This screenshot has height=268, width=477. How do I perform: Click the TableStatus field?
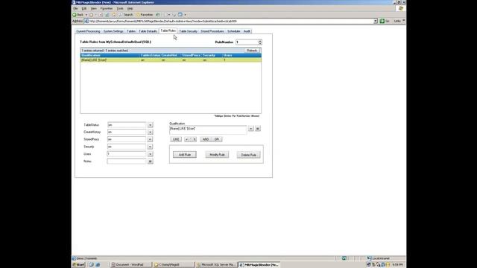[127, 125]
